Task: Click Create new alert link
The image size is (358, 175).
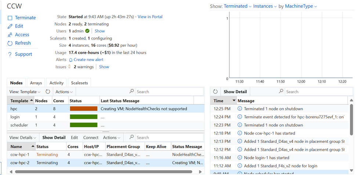Action: click(88, 60)
